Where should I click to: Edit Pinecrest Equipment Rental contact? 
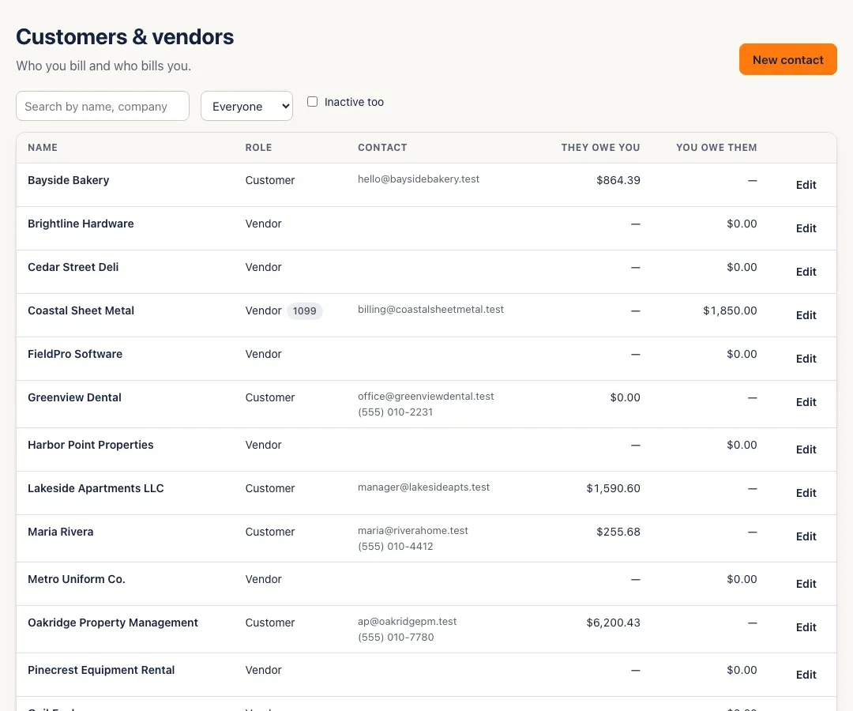pyautogui.click(x=806, y=675)
